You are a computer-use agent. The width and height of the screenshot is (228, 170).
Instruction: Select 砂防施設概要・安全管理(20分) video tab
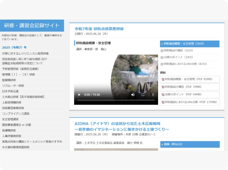pyautogui.click(x=190, y=44)
